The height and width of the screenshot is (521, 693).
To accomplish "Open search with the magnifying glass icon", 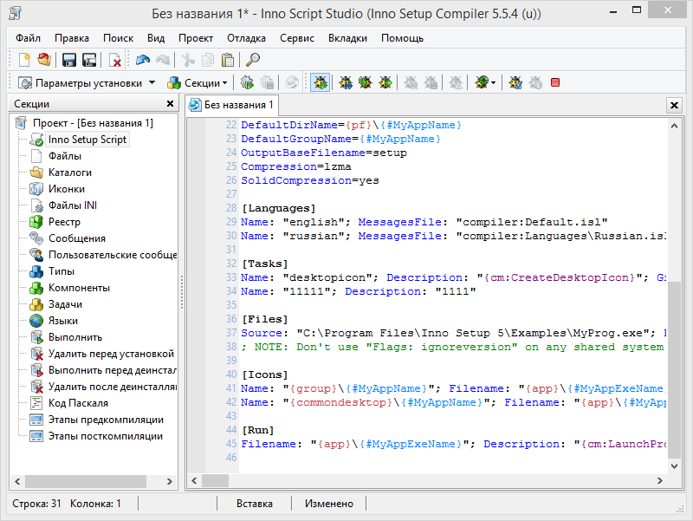I will (x=253, y=60).
